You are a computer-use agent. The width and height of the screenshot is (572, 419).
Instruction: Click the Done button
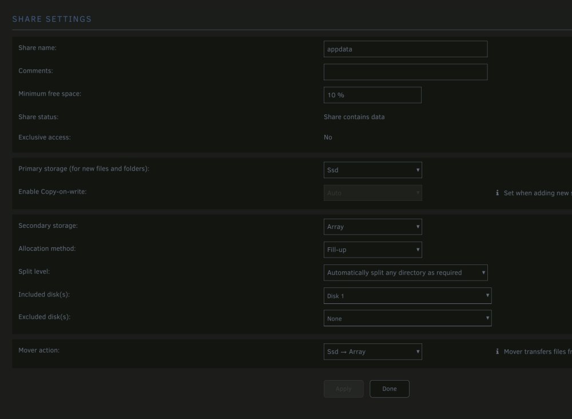389,389
